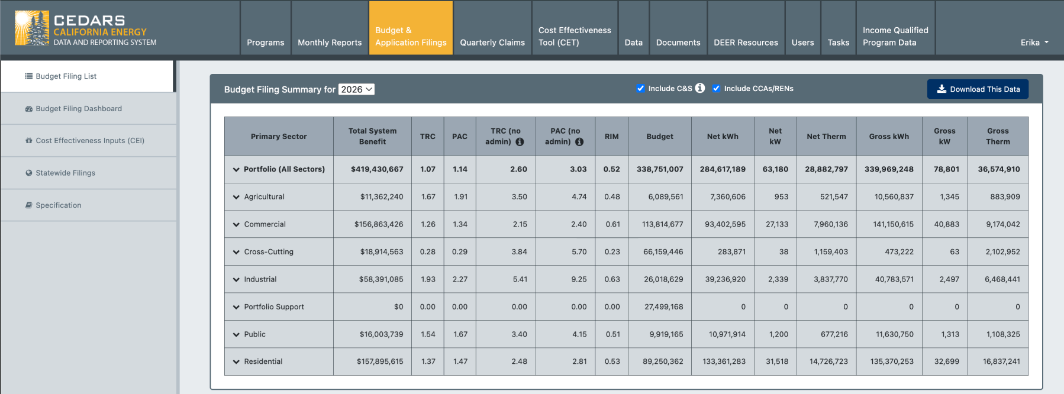The height and width of the screenshot is (394, 1064).
Task: Click the Download This Data button
Action: [978, 89]
